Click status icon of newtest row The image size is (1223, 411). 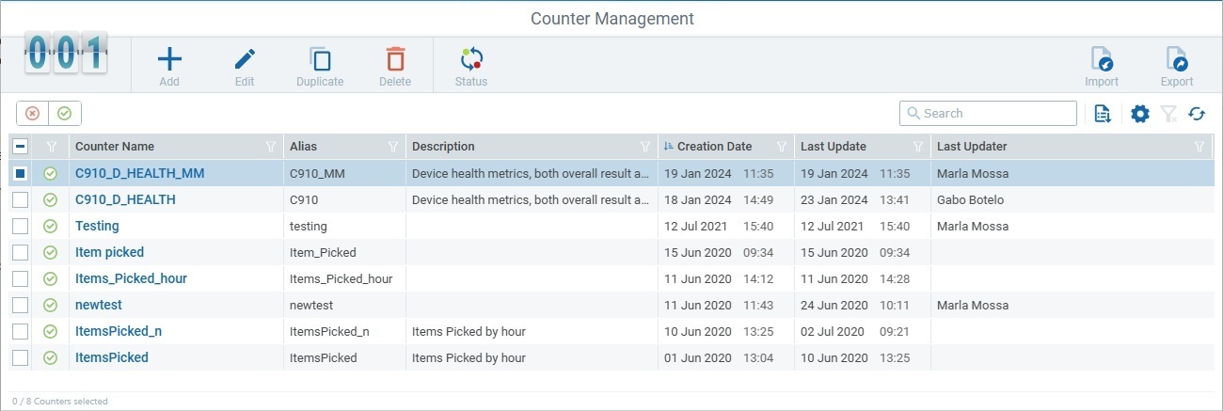click(51, 305)
